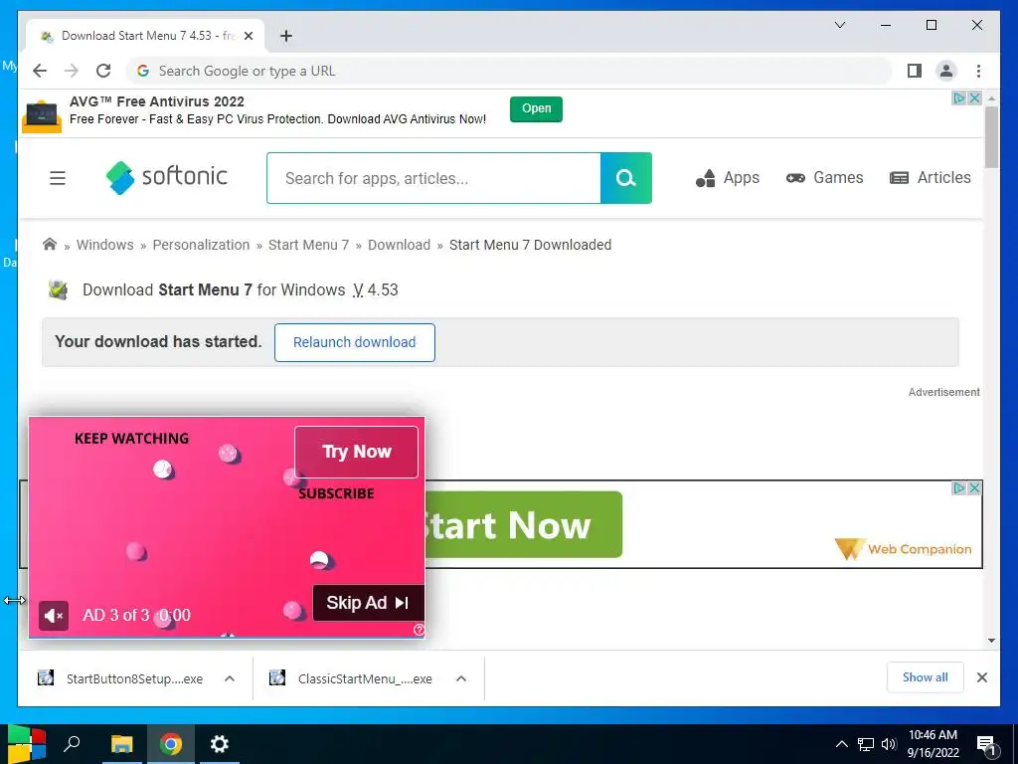Open the Apps section
Screen dimensions: 1018x764
point(727,177)
